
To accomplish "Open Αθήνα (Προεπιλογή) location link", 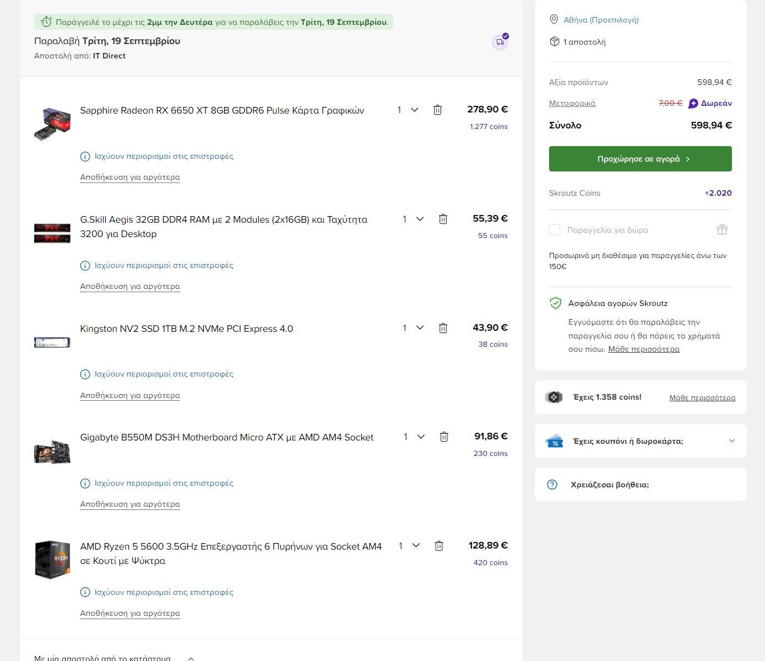I will [x=601, y=20].
